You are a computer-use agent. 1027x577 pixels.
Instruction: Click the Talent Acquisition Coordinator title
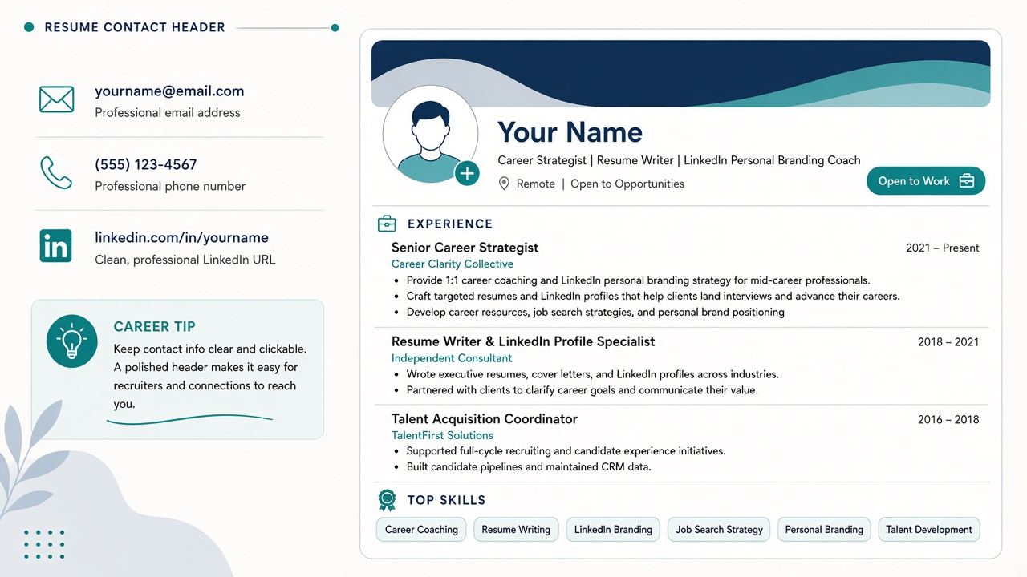[485, 419]
